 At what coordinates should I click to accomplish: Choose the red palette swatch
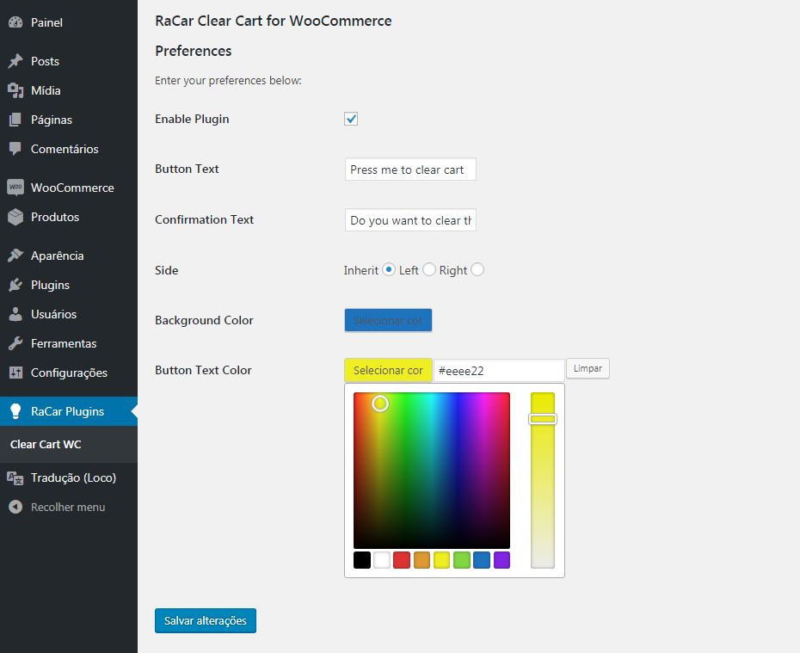click(x=402, y=559)
